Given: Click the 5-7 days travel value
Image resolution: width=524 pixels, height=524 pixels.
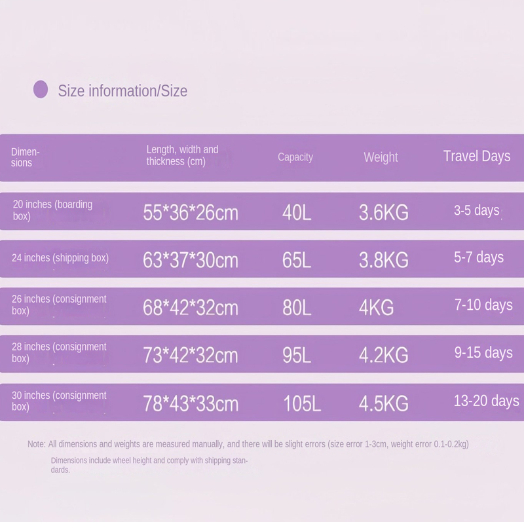Looking at the screenshot, I should 479,257.
